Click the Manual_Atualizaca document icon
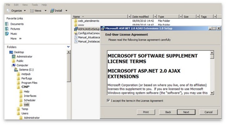This screenshot has width=226, height=125. (x=76, y=37)
